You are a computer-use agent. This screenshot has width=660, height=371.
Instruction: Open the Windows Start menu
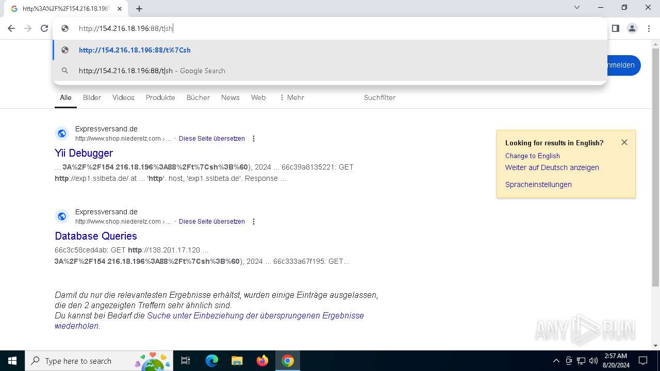[12, 361]
